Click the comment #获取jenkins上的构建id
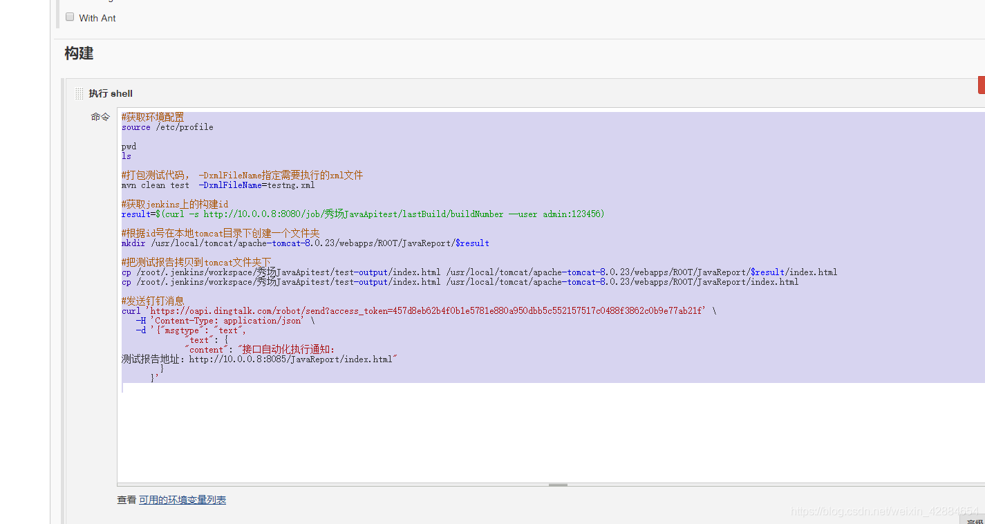985x524 pixels. click(175, 204)
